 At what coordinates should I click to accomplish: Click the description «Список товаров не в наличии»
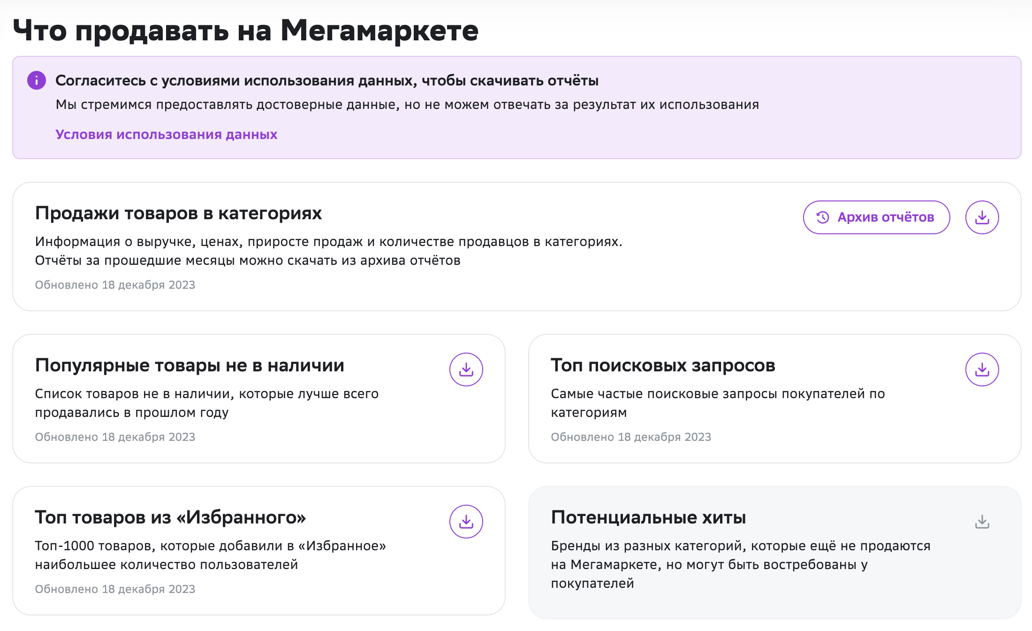[207, 403]
